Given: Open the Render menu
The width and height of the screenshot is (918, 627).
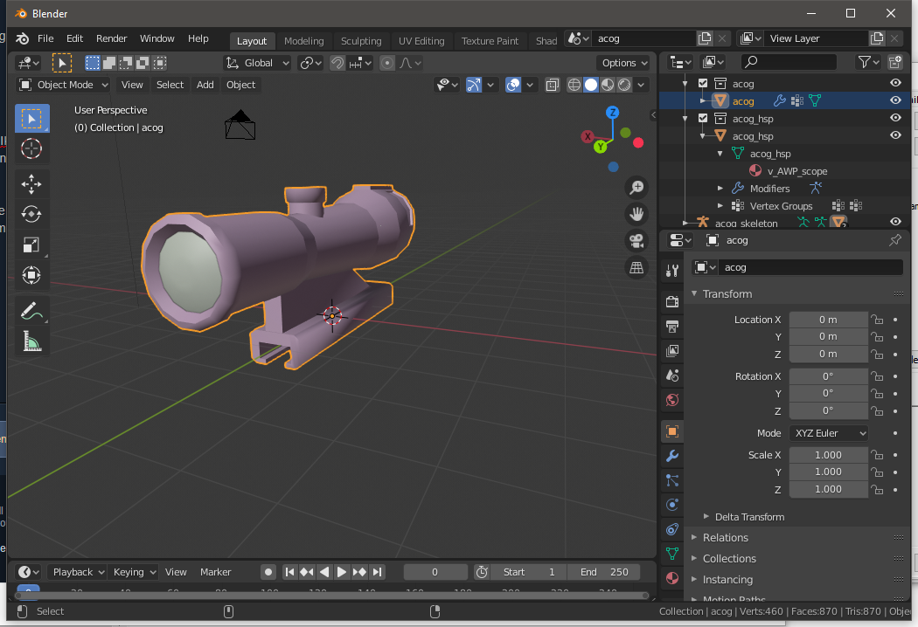Looking at the screenshot, I should 111,38.
